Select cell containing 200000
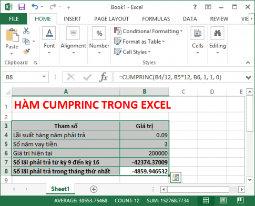Image resolution: width=255 pixels, height=206 pixels. (144, 153)
